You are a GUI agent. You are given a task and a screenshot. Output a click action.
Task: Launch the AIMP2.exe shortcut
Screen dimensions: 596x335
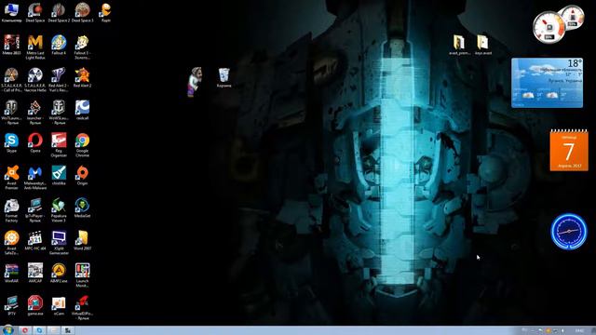pos(59,273)
